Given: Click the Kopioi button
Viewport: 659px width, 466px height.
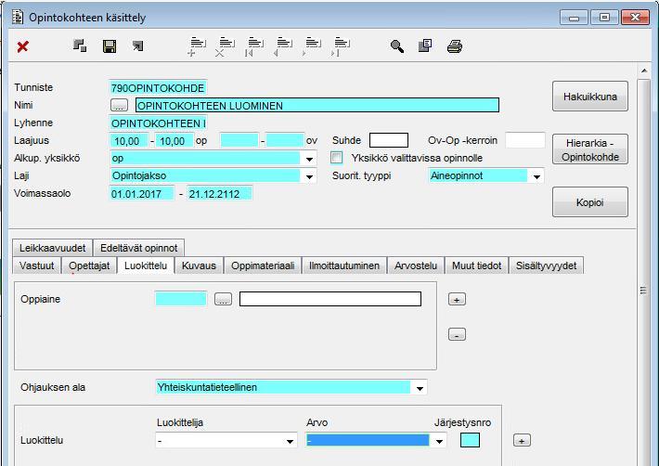Looking at the screenshot, I should 590,202.
